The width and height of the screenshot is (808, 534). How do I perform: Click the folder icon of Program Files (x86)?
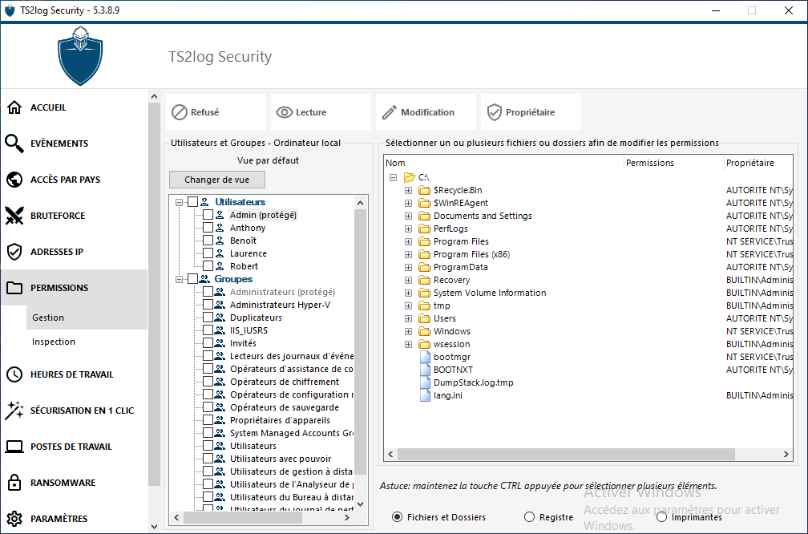[x=425, y=254]
